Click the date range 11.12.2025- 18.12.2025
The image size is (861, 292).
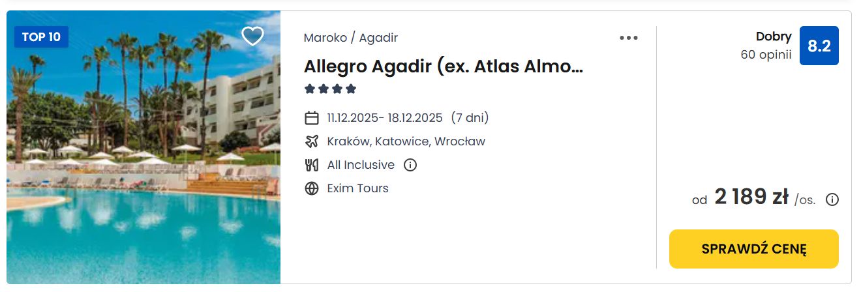385,118
